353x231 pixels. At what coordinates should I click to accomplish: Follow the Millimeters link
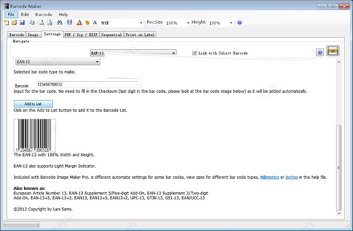[x=269, y=178]
